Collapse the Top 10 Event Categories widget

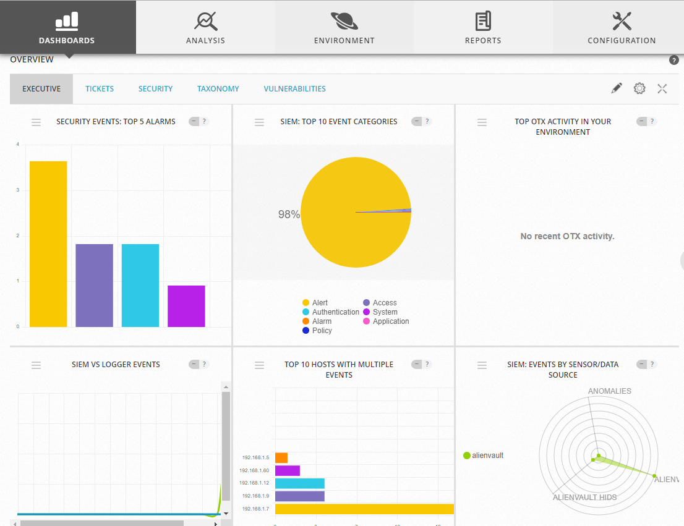tap(417, 121)
